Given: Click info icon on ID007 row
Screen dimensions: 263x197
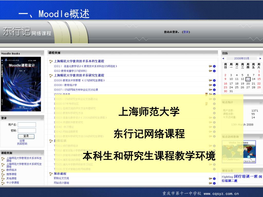Looking at the screenshot, I should [x=214, y=90].
